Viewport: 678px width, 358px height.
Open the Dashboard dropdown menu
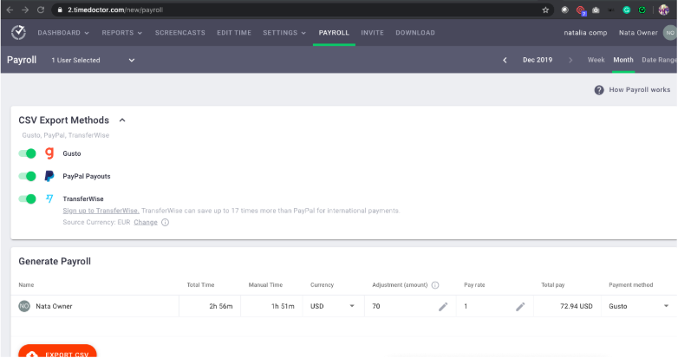click(63, 33)
